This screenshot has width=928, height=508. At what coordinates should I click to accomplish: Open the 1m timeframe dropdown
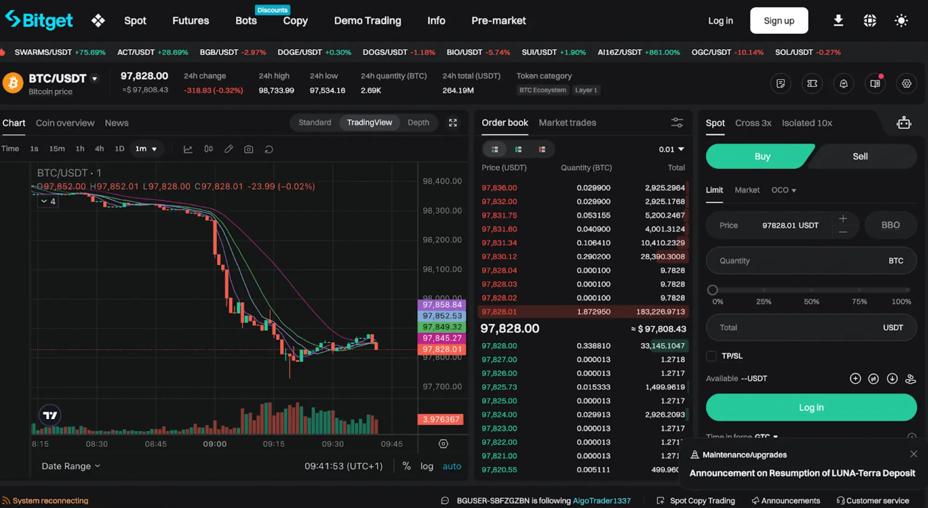click(x=146, y=149)
